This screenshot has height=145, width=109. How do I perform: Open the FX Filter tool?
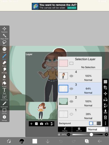[4, 50]
